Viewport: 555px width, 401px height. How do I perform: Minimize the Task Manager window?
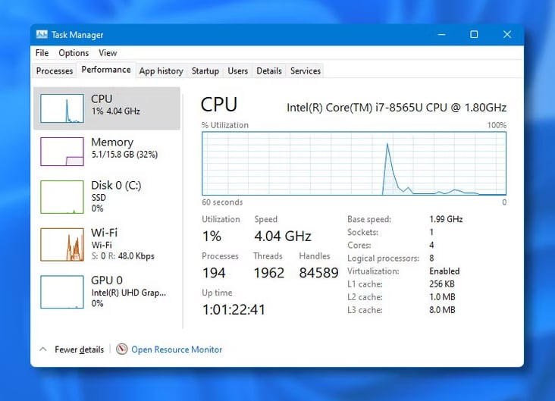(441, 34)
